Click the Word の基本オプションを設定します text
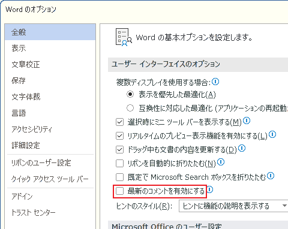This screenshot has width=288, height=229. coord(194,37)
